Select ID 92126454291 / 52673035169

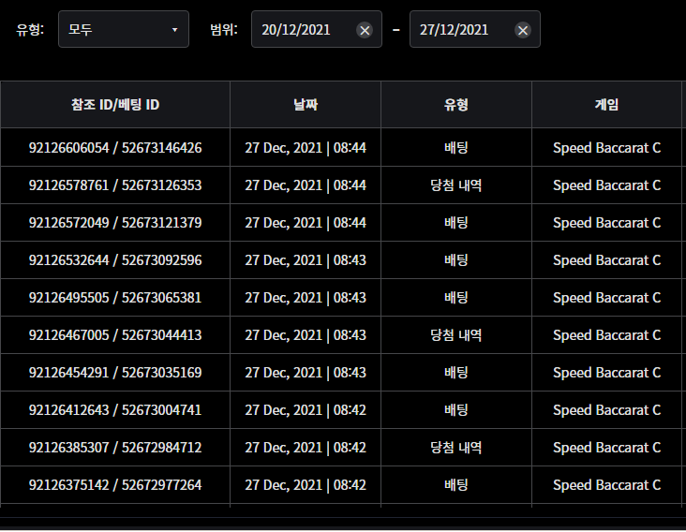(115, 373)
